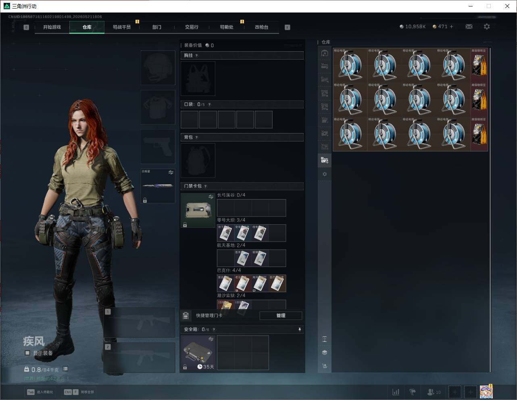This screenshot has height=400, width=517.
Task: Select the last key card in 巴克什 row
Action: coord(277,283)
